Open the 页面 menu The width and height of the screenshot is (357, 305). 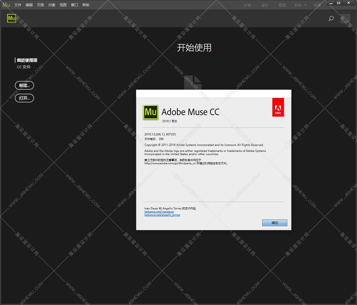pyautogui.click(x=41, y=5)
